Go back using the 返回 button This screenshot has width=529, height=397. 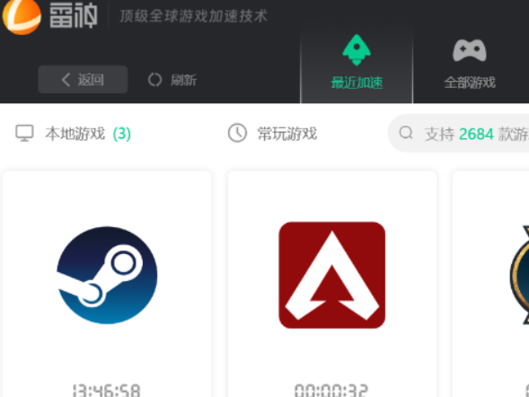click(83, 80)
